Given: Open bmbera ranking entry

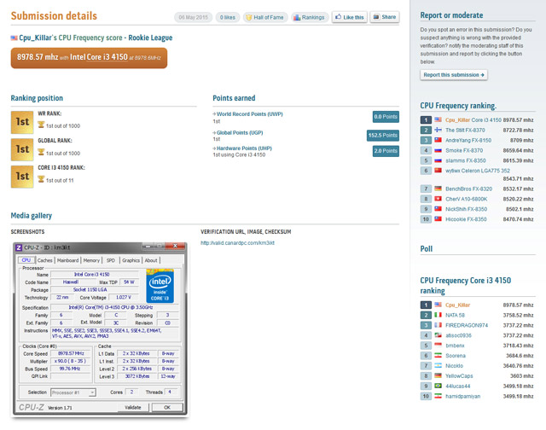Looking at the screenshot, I should click(455, 346).
